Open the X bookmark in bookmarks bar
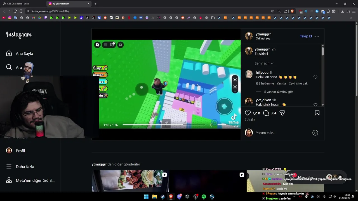Image resolution: width=358 pixels, height=201 pixels. [x=93, y=18]
